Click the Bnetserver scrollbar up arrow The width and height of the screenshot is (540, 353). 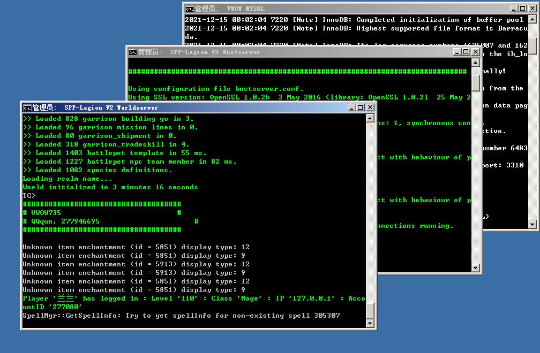(x=476, y=63)
